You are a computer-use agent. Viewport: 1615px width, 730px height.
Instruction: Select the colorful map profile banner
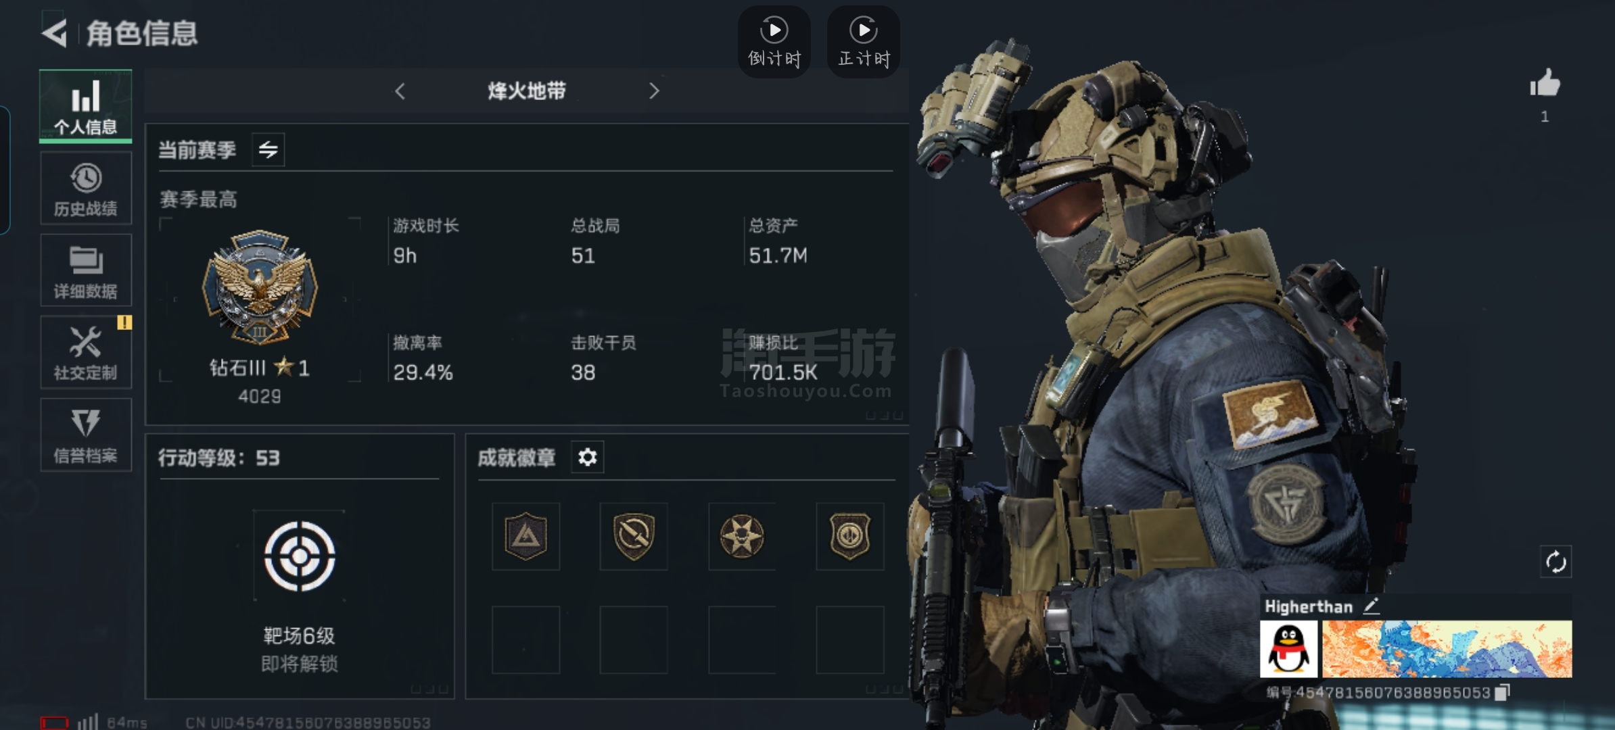[1447, 649]
